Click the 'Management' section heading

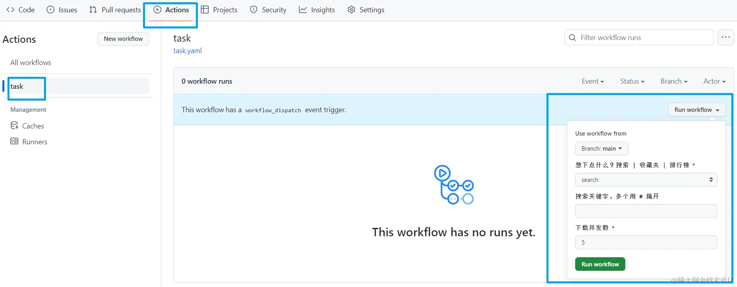pos(28,110)
